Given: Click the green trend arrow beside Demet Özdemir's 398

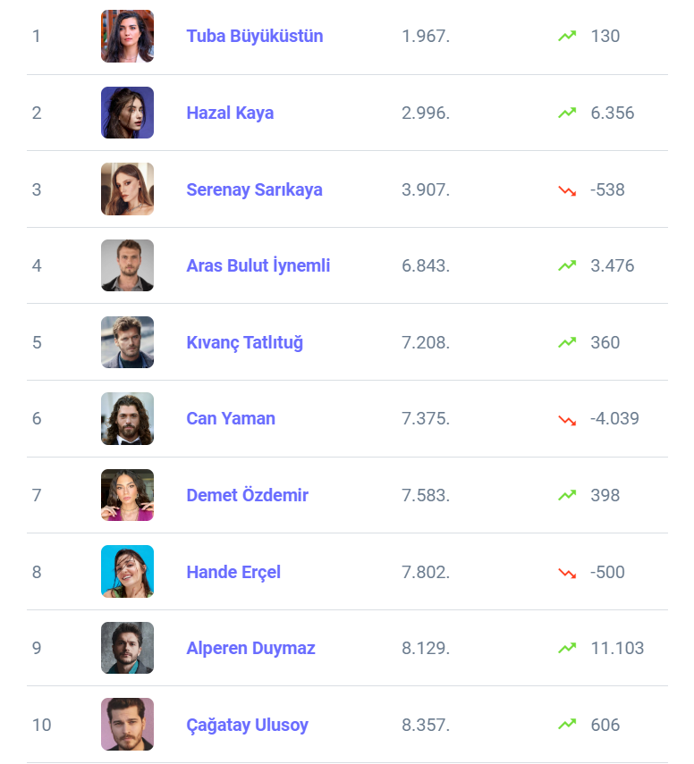Looking at the screenshot, I should click(567, 495).
